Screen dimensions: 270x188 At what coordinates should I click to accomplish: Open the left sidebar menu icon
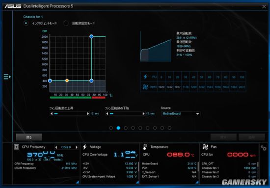(x=7, y=77)
